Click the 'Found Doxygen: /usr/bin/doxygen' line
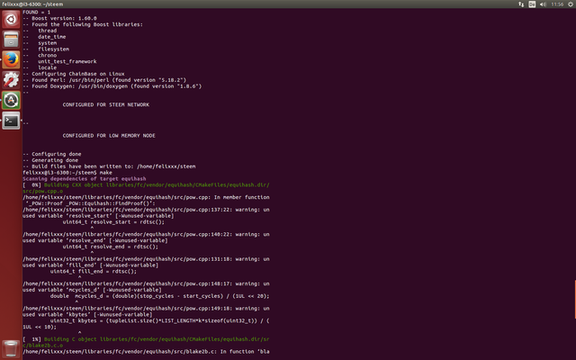The image size is (576, 360). [112, 86]
